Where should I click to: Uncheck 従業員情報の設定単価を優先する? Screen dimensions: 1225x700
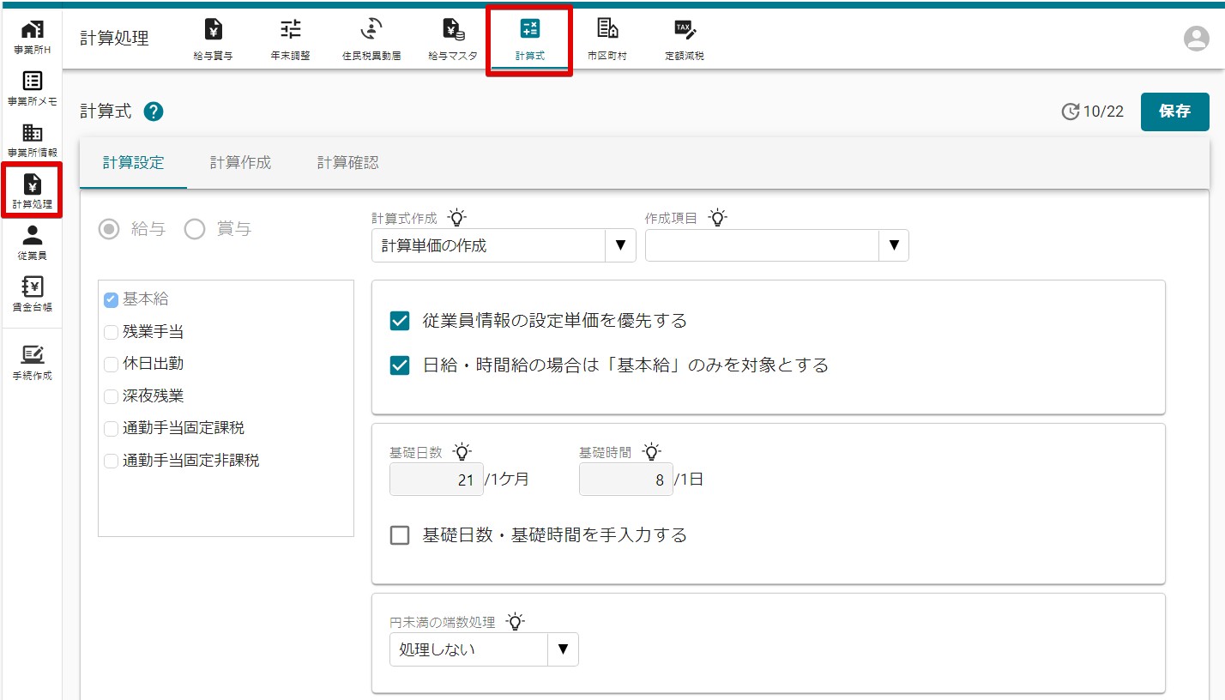[x=400, y=321]
